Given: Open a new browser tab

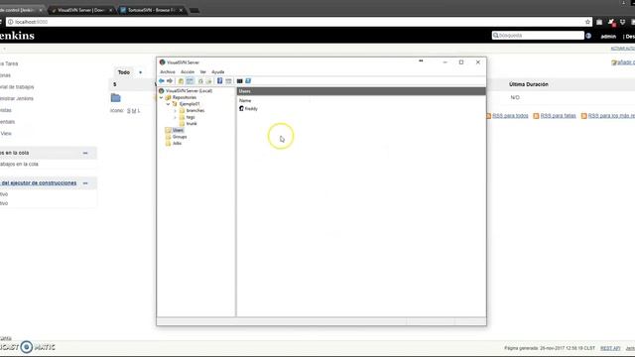Looking at the screenshot, I should pos(194,11).
